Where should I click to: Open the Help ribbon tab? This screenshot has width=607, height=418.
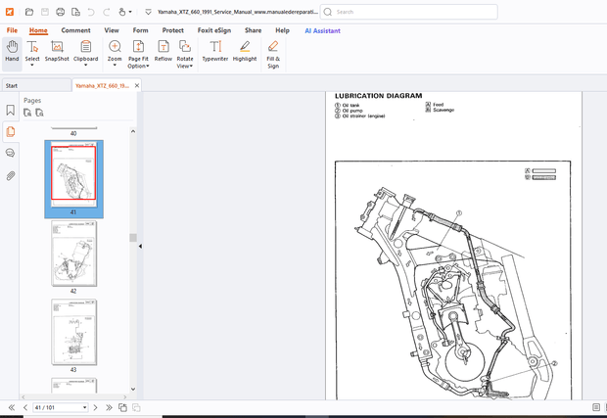click(x=282, y=30)
